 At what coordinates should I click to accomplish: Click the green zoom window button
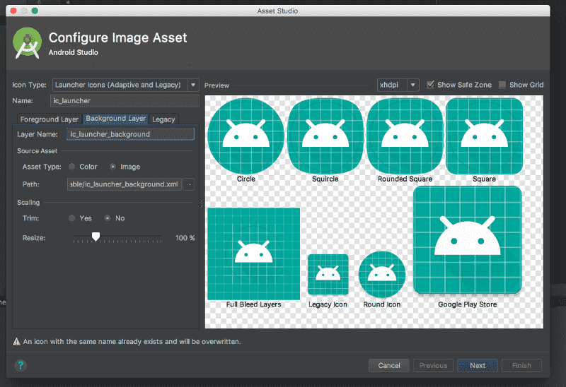click(35, 11)
